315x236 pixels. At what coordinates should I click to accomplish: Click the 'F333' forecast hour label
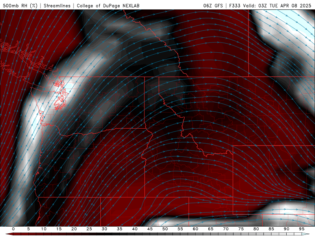[x=235, y=6]
